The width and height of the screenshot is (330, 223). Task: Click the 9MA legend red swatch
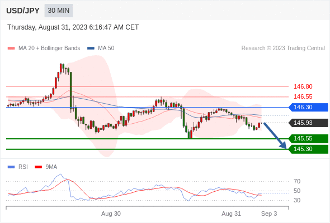38,167
